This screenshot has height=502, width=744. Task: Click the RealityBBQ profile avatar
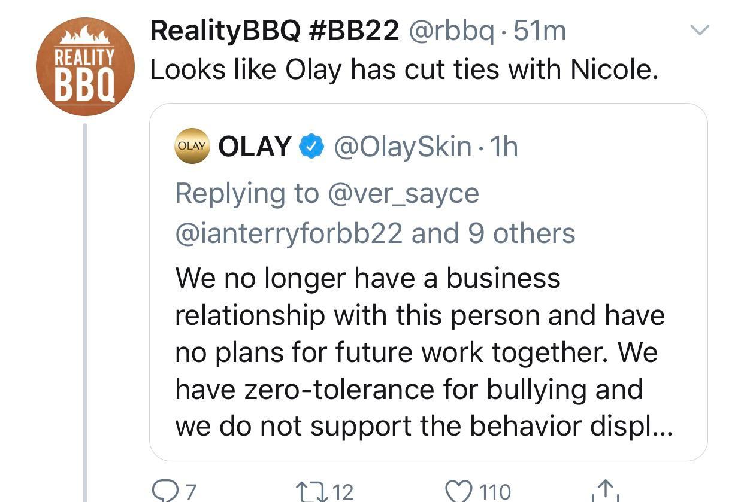tap(85, 66)
